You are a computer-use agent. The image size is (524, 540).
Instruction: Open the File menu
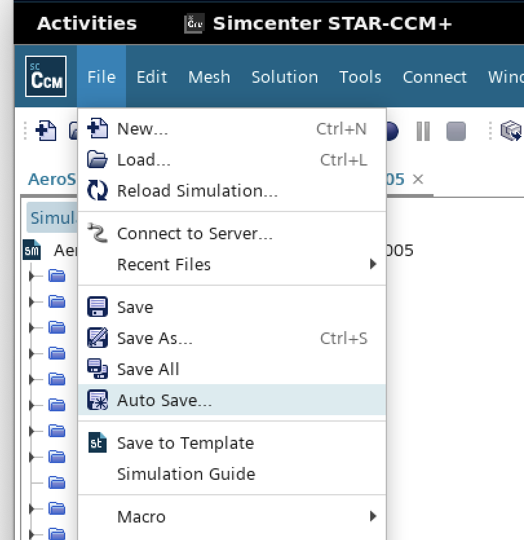[101, 76]
